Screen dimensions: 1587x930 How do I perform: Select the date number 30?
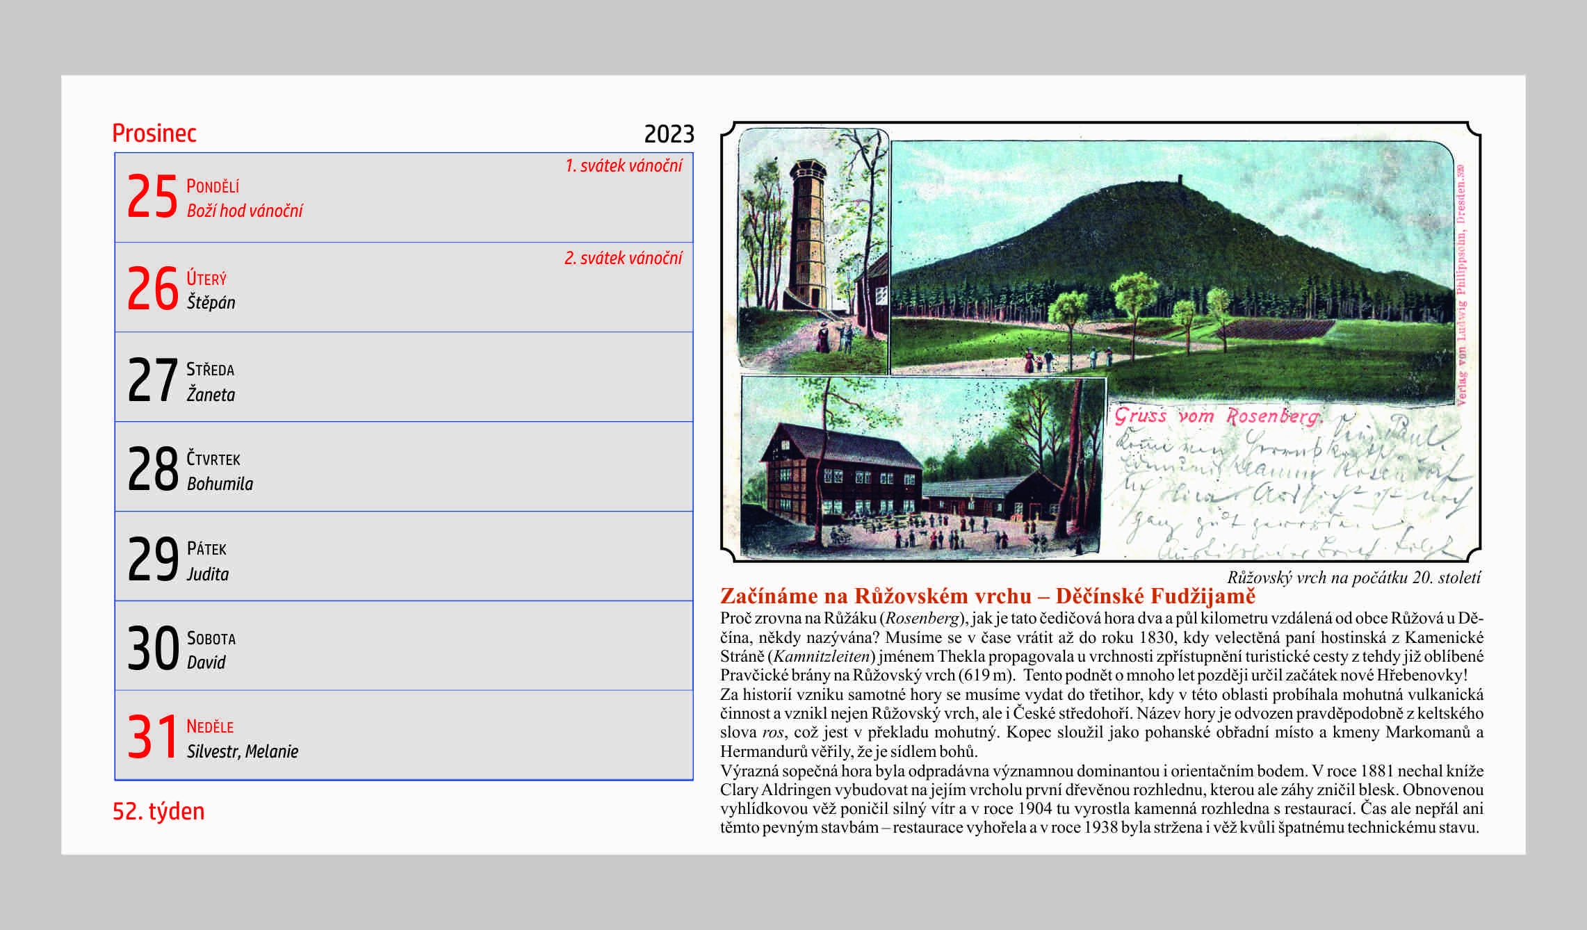(x=152, y=648)
